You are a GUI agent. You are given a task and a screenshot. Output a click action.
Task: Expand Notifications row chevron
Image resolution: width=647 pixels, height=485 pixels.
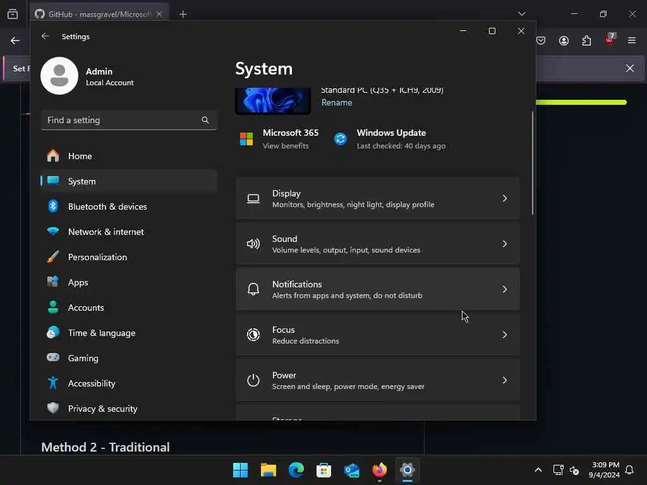click(505, 289)
